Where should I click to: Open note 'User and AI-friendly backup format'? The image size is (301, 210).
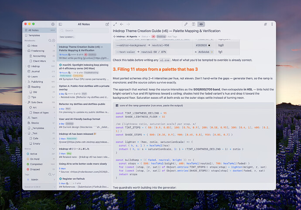[84, 123]
